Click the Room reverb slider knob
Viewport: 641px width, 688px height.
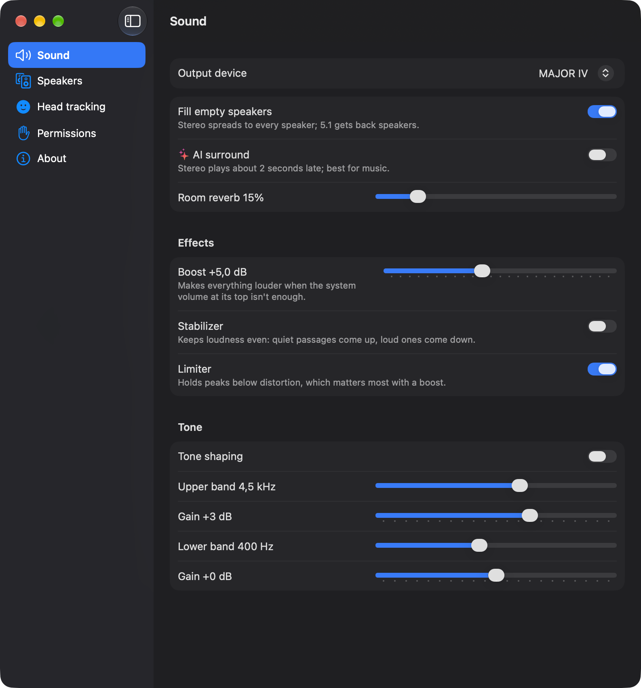coord(418,196)
